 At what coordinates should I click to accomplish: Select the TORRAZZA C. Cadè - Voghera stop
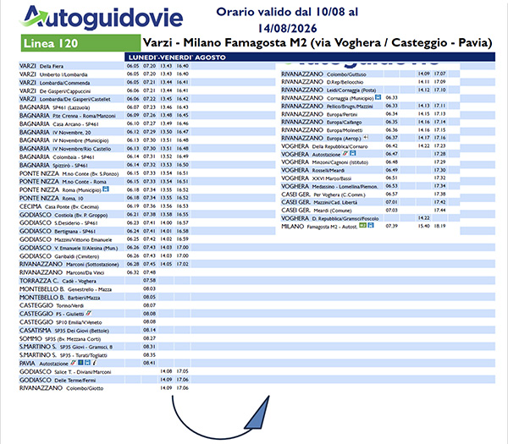click(58, 281)
